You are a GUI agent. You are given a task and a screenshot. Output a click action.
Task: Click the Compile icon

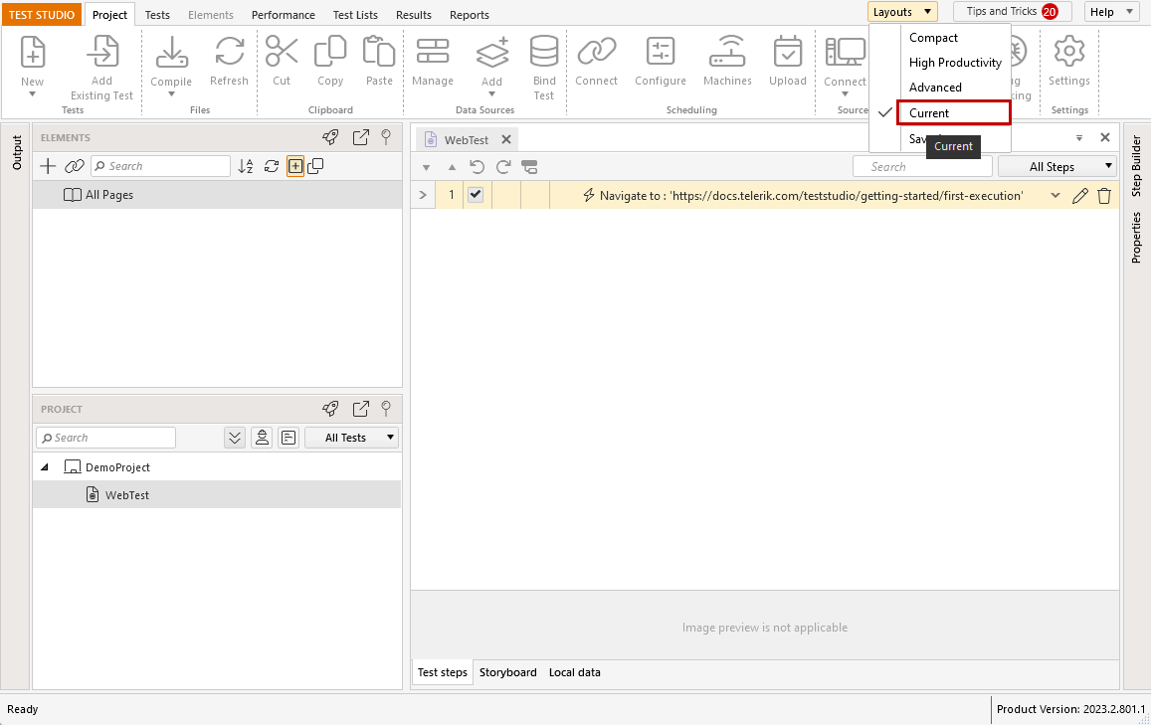tap(171, 52)
